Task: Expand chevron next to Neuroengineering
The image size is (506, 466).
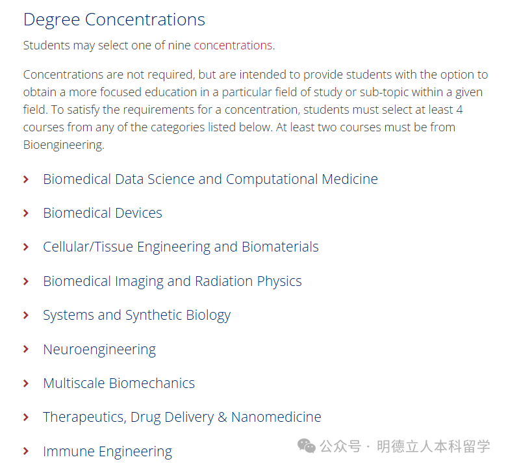Action: (x=26, y=350)
